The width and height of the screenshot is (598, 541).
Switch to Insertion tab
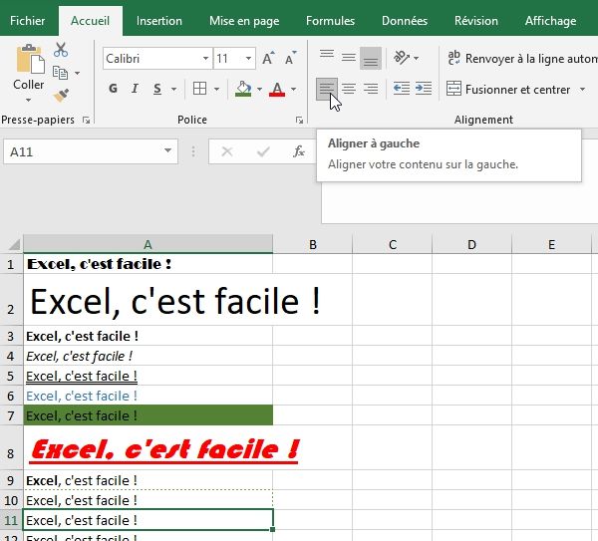tap(159, 21)
